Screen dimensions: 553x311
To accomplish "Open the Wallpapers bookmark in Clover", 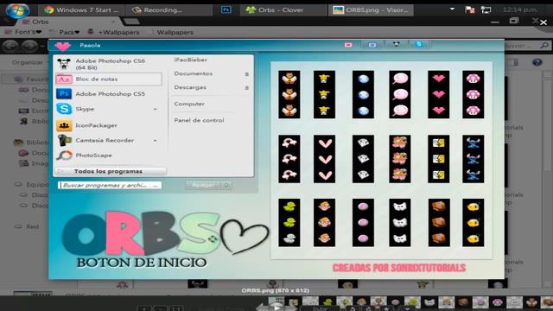I will (175, 32).
